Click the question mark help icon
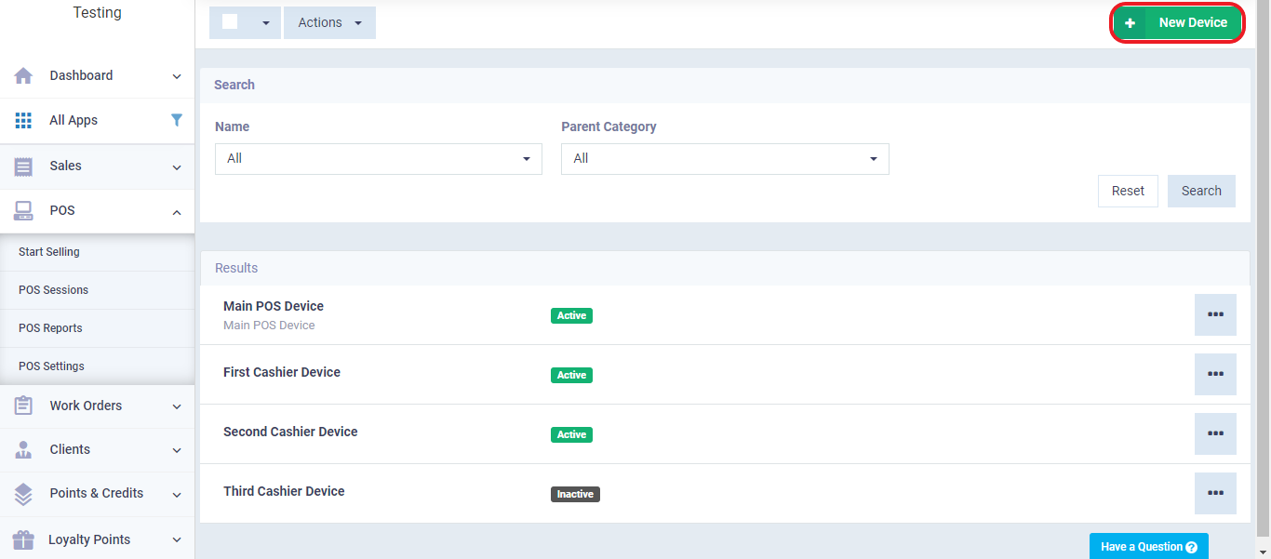 point(1191,547)
